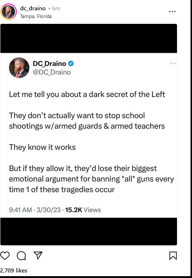Select the bold DC_Draino display name
Image resolution: width=192 pixels, height=278 pixels.
click(49, 64)
